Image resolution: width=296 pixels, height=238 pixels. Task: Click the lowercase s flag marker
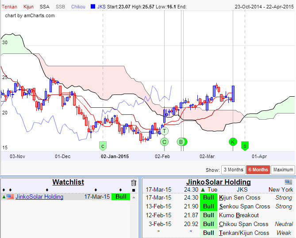point(245,145)
